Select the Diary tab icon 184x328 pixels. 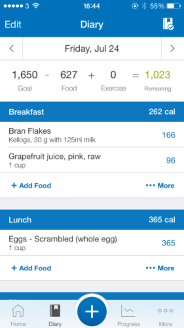pos(55,315)
